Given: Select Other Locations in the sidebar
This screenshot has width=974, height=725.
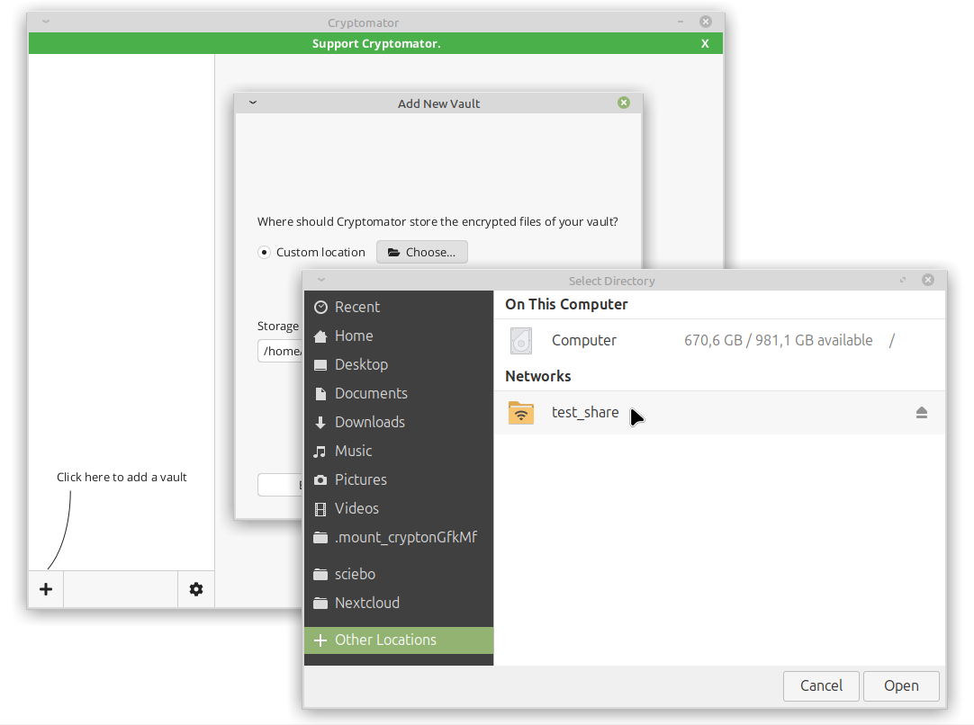Looking at the screenshot, I should pyautogui.click(x=399, y=640).
